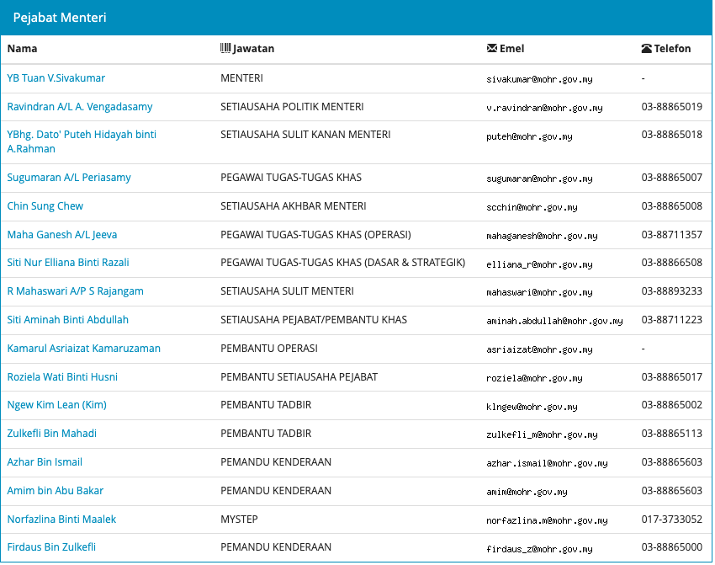Select YBhg. Dato' Puteh Hidayah's name link

[x=82, y=135]
